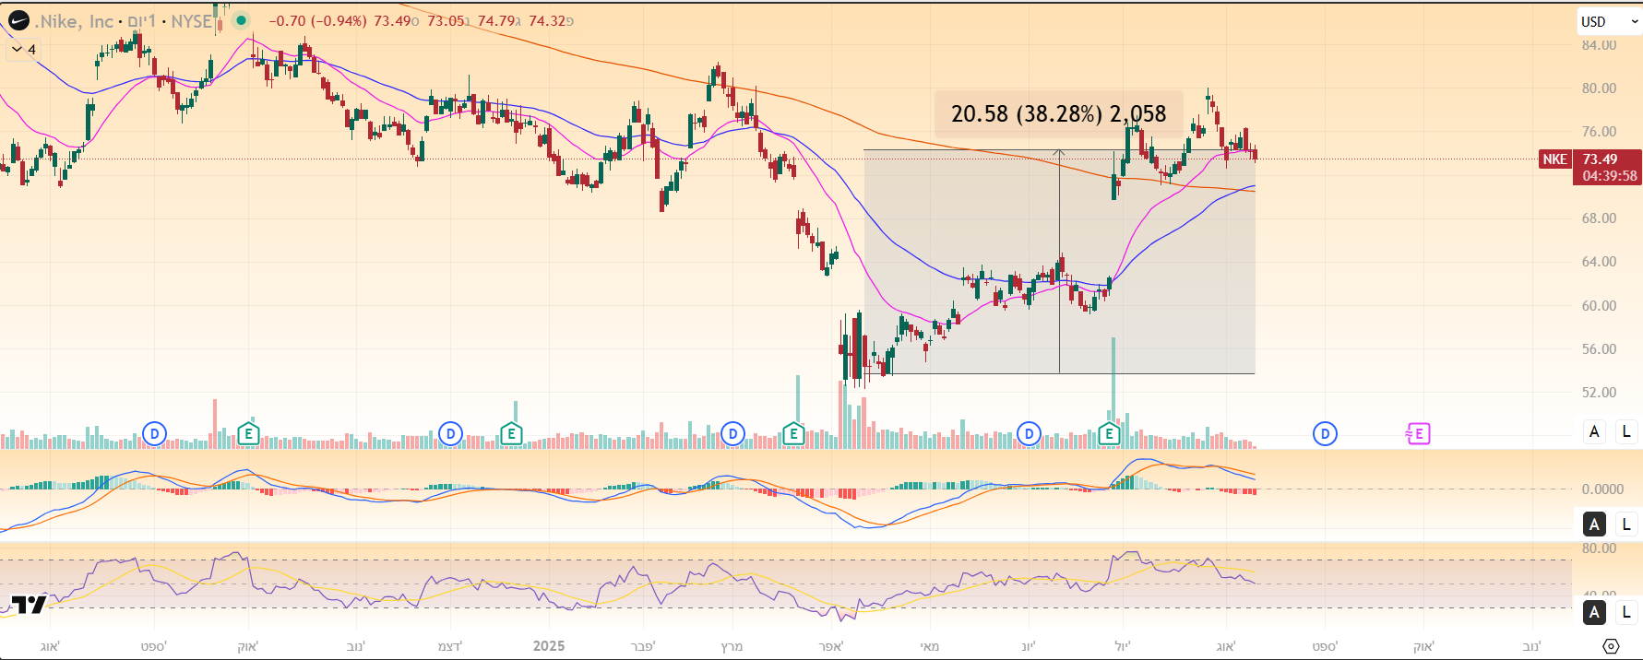Click the green market status dot
This screenshot has height=660, width=1643.
(241, 20)
